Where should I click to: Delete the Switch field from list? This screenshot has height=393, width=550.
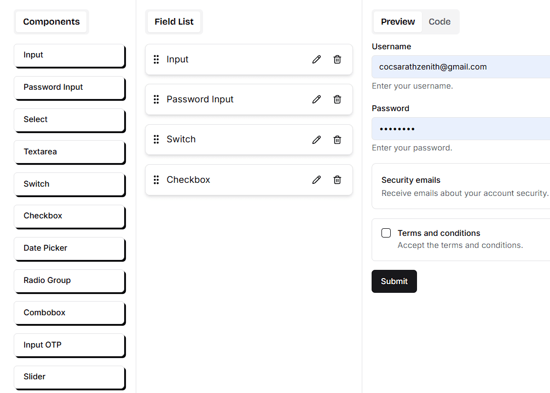(x=337, y=140)
